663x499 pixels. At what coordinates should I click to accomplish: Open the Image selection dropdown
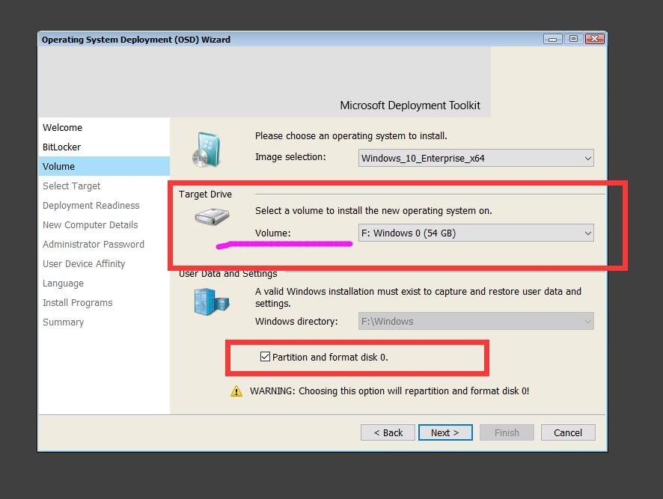click(476, 158)
